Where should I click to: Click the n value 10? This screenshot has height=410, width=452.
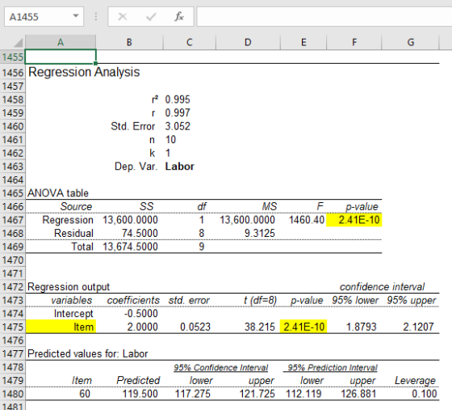pos(170,140)
